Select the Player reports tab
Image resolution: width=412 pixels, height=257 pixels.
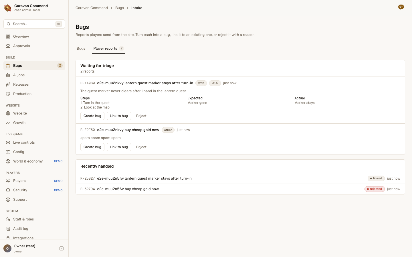(109, 48)
